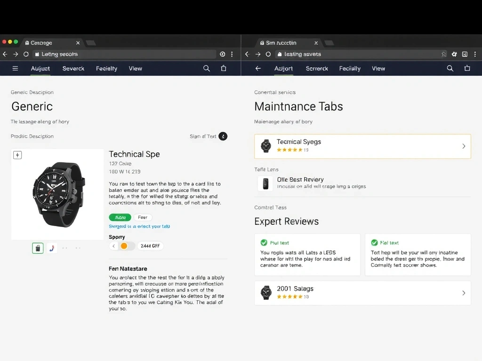Viewport: 482px width, 361px height.
Task: Expand the Technical Syegs row chevron
Action: tap(464, 146)
